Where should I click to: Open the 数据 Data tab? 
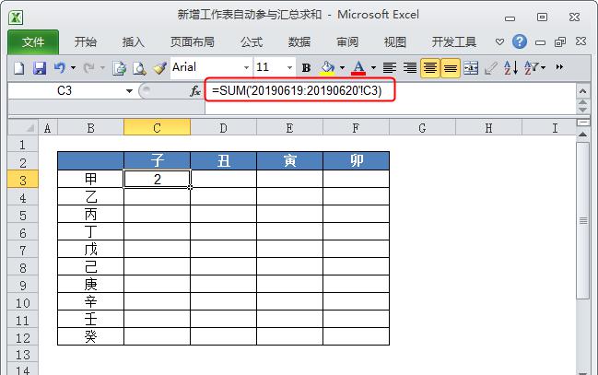299,41
